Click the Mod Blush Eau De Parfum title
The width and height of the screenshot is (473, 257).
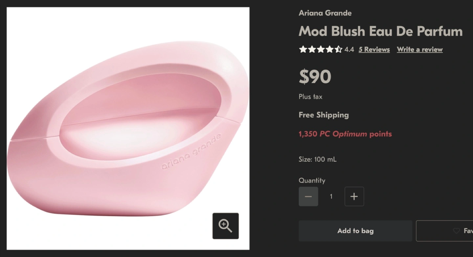coord(380,31)
